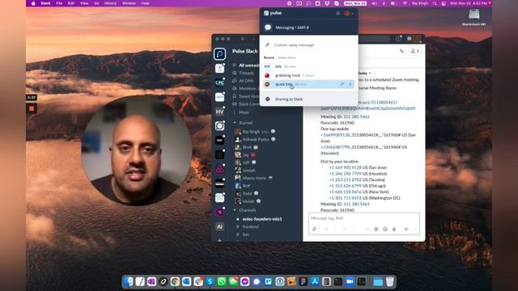518x291 pixels.
Task: Open Messenger from the dock
Action: pos(244,281)
